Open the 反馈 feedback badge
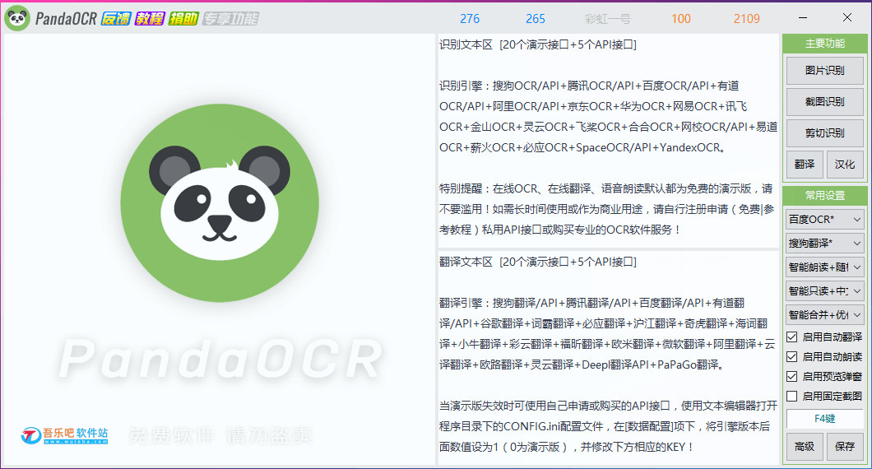 coord(116,19)
